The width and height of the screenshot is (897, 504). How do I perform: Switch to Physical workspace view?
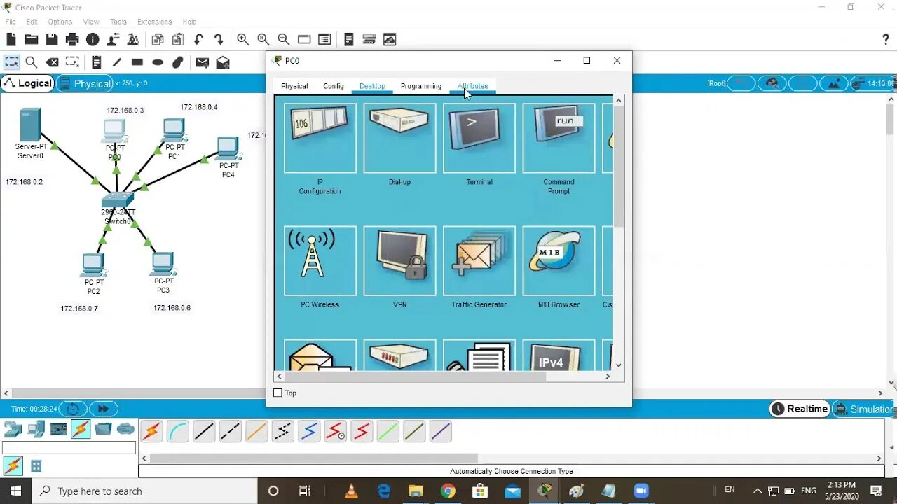coord(84,83)
